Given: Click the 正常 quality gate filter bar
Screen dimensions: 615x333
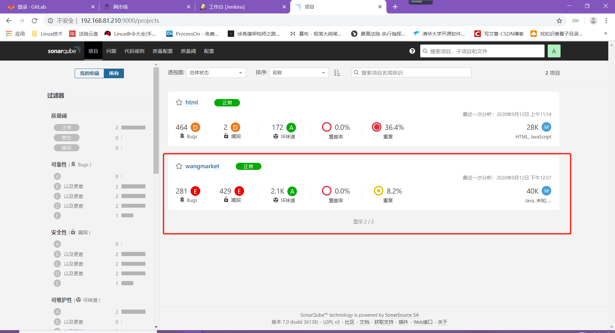Looking at the screenshot, I should 133,128.
